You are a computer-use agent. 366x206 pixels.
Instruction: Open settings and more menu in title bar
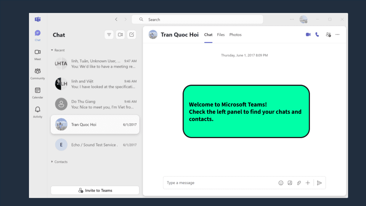pos(292,19)
